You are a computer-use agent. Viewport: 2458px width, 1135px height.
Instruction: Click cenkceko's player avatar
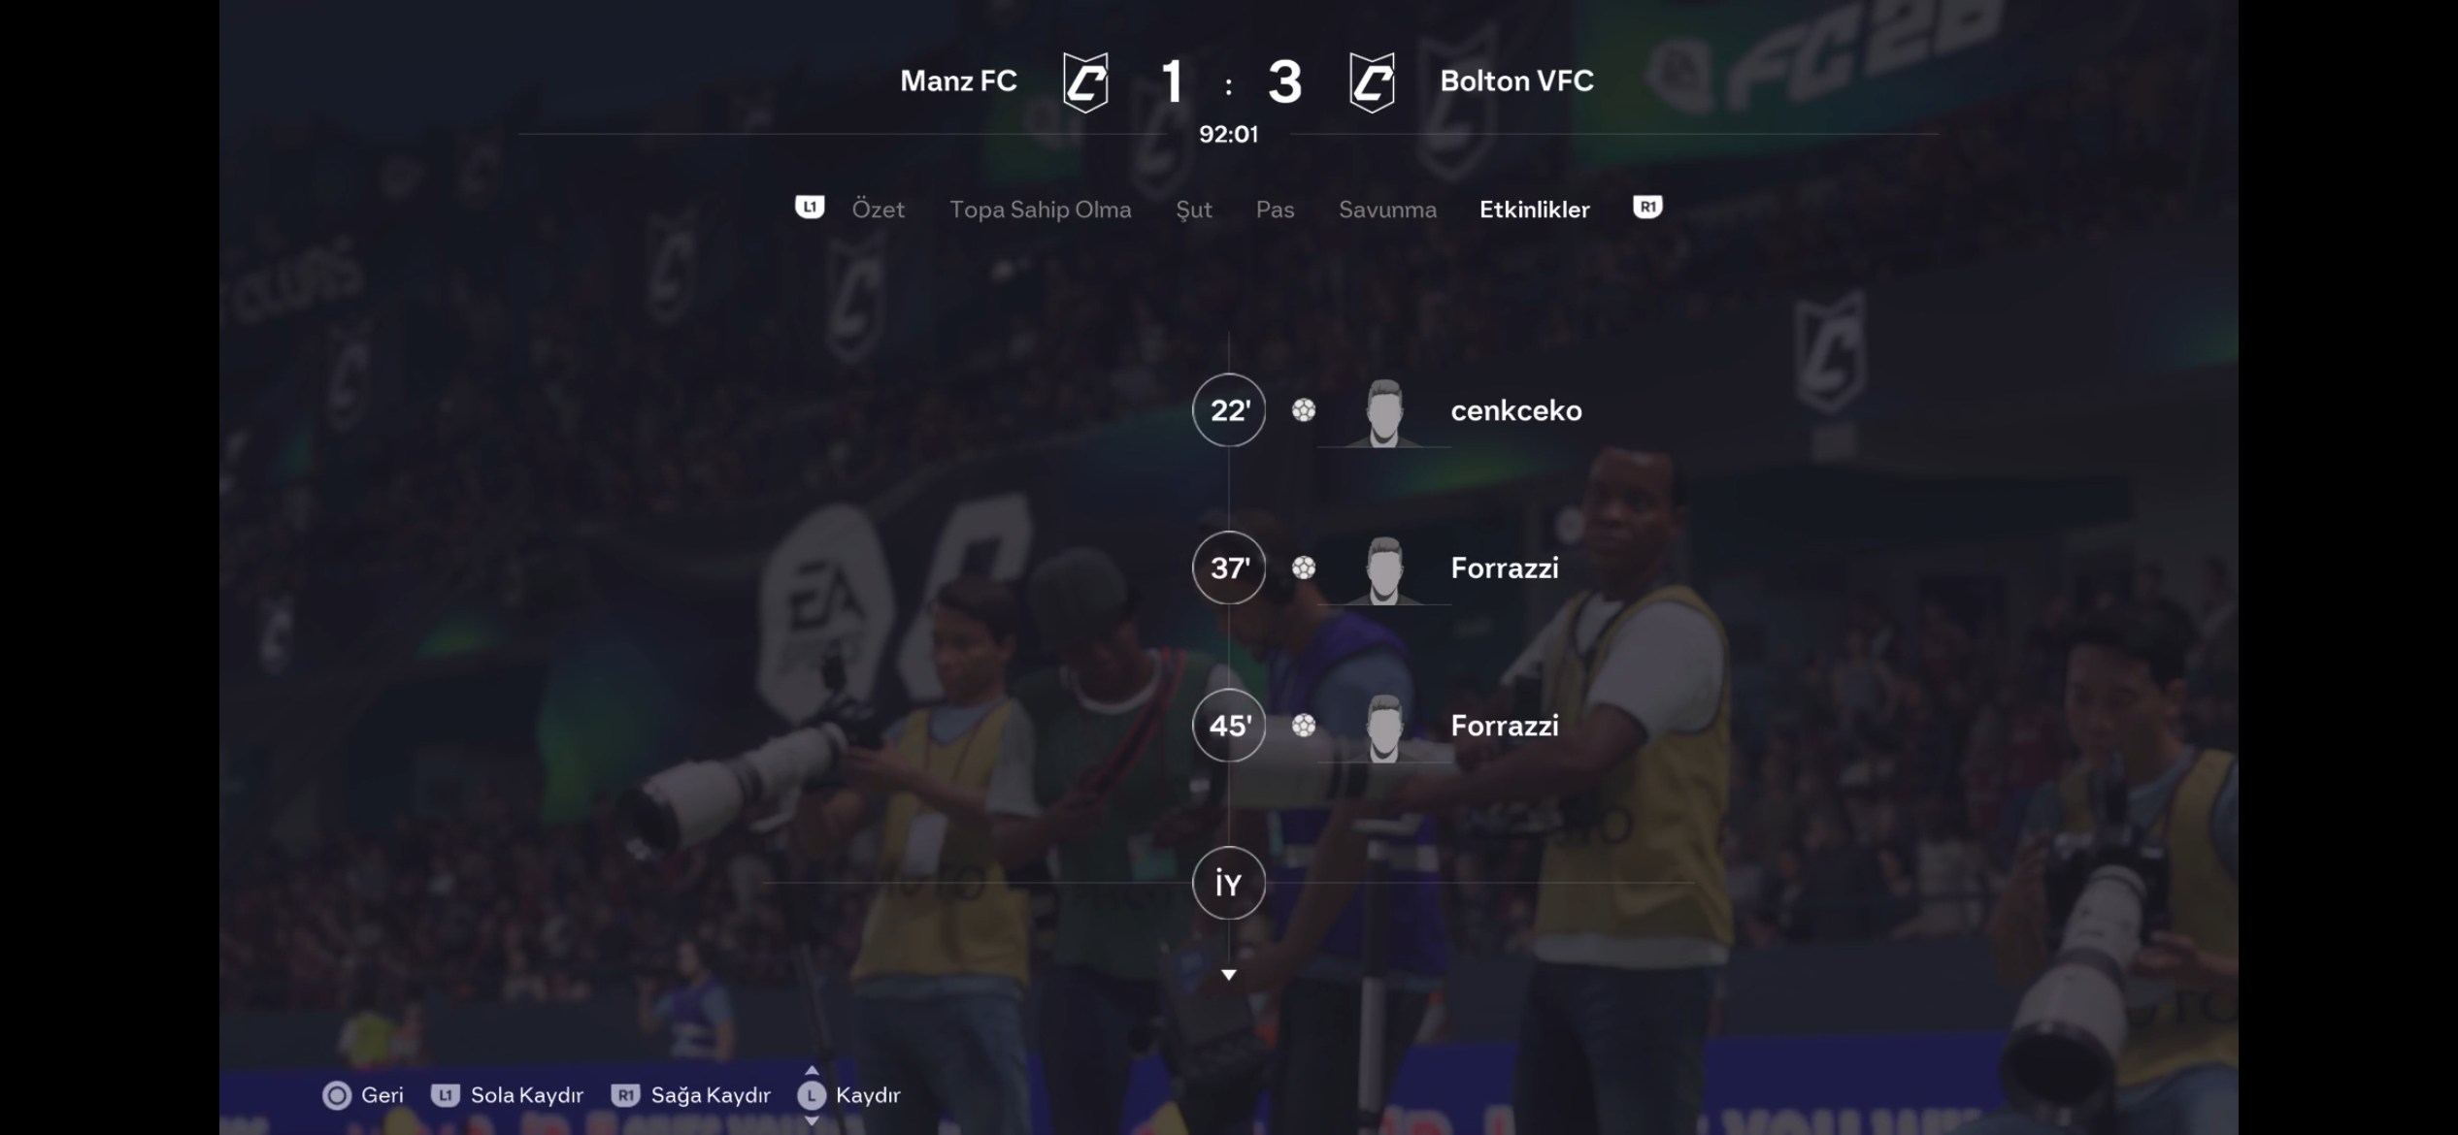pos(1384,412)
